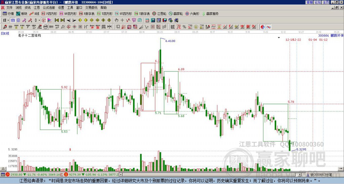Open the P数字表 tool
This screenshot has height=184, width=344.
click(87, 13)
